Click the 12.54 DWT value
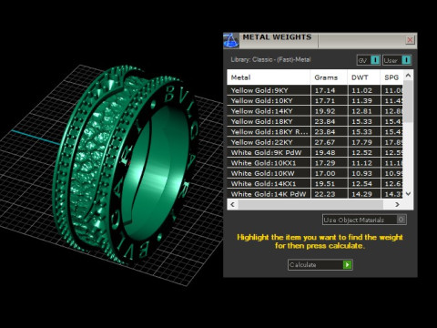Image resolution: width=437 pixels, height=328 pixels. 361,184
